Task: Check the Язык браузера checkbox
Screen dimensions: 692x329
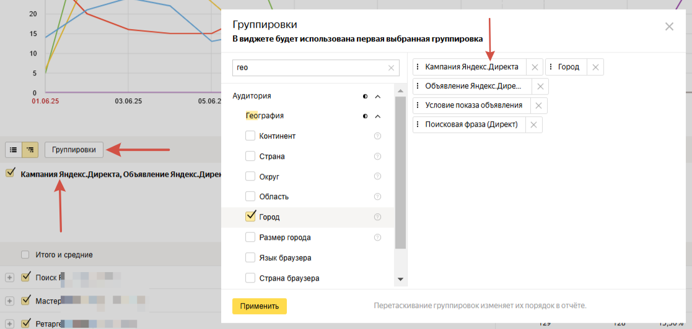Action: 250,258
